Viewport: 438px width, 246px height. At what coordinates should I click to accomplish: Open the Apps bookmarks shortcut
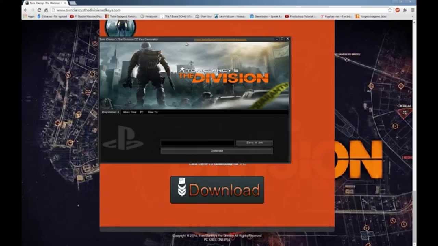[29, 16]
